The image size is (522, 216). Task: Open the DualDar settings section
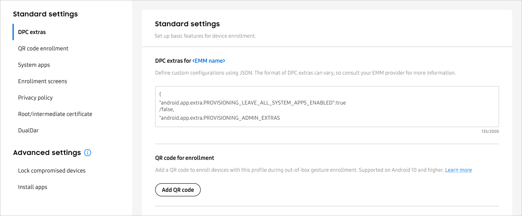[28, 130]
